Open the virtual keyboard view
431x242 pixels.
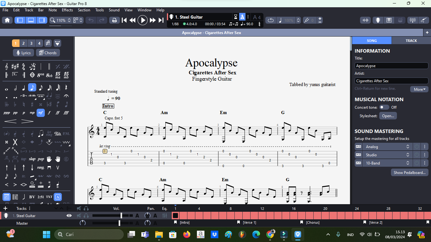click(389, 20)
